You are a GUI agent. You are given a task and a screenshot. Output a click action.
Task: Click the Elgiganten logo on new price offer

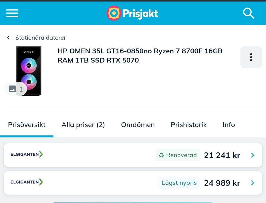27,182
